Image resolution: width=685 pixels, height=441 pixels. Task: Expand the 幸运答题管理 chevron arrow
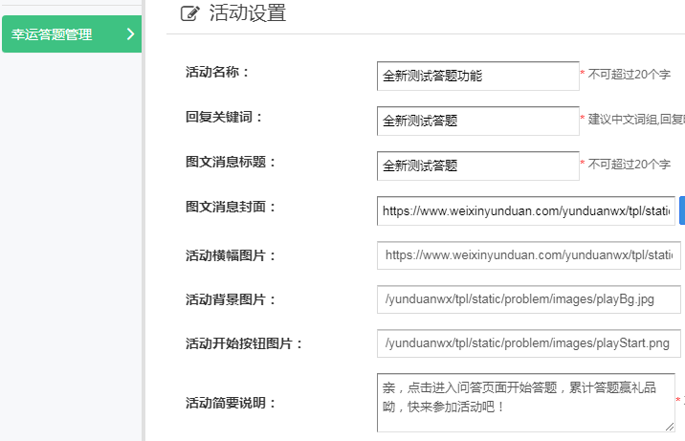(130, 34)
